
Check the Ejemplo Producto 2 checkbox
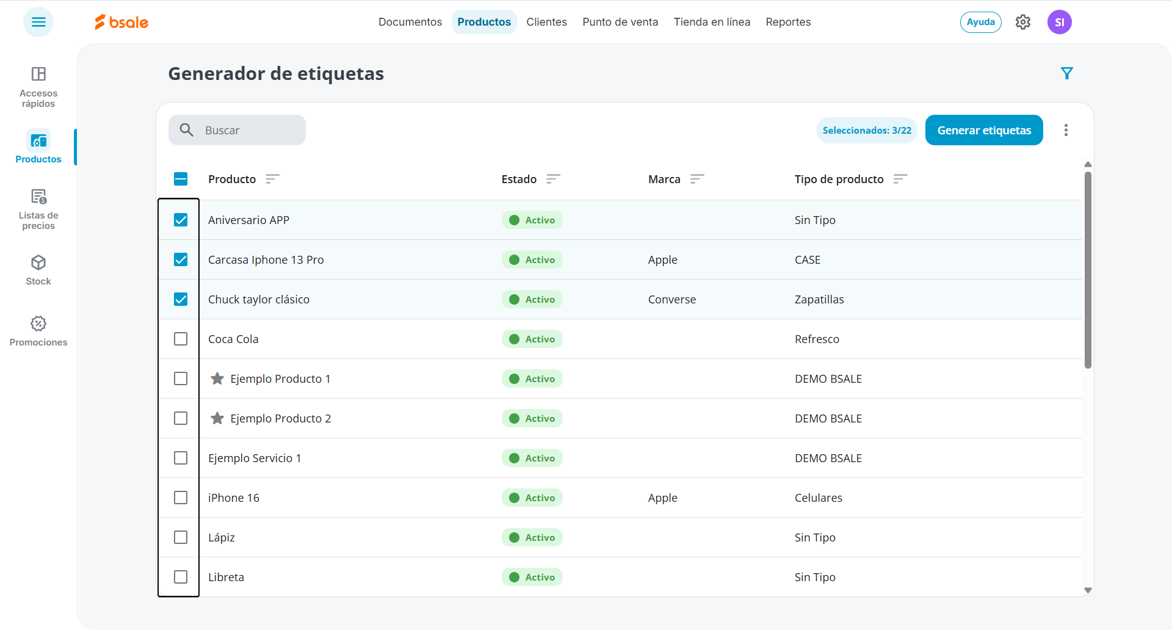click(x=181, y=418)
